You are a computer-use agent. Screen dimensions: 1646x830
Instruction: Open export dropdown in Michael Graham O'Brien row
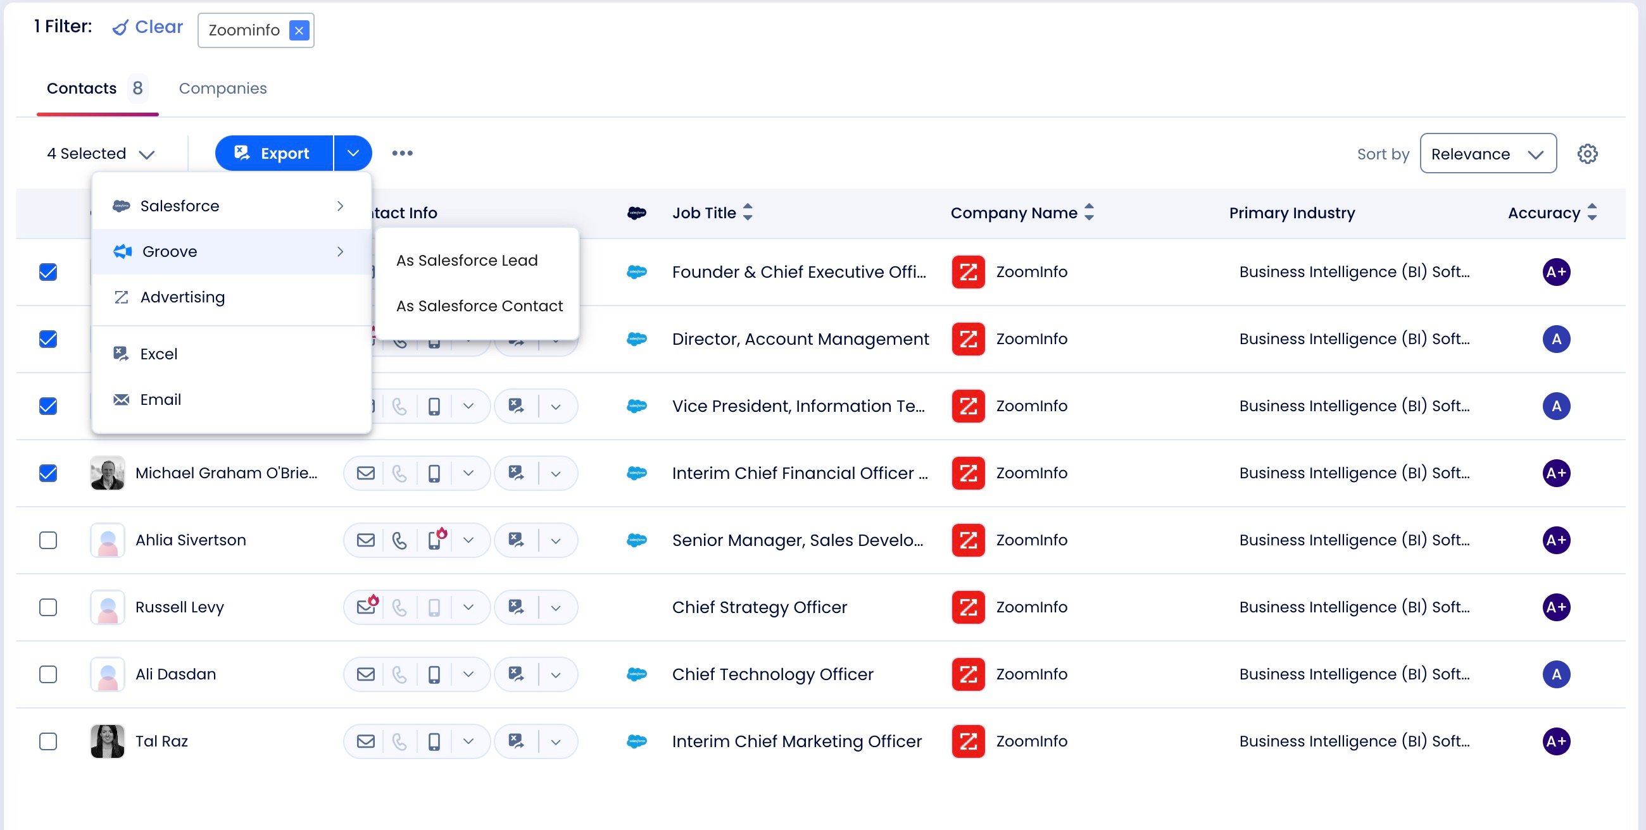[556, 473]
